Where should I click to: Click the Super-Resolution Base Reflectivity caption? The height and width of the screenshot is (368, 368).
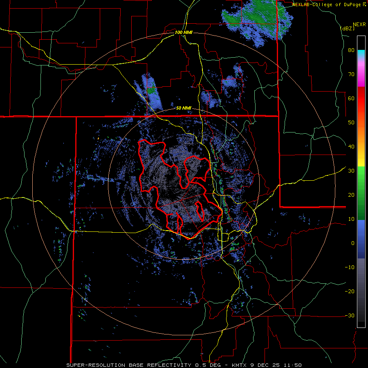(184, 365)
